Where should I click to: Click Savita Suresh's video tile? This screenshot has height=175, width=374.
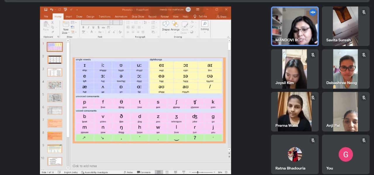346,26
